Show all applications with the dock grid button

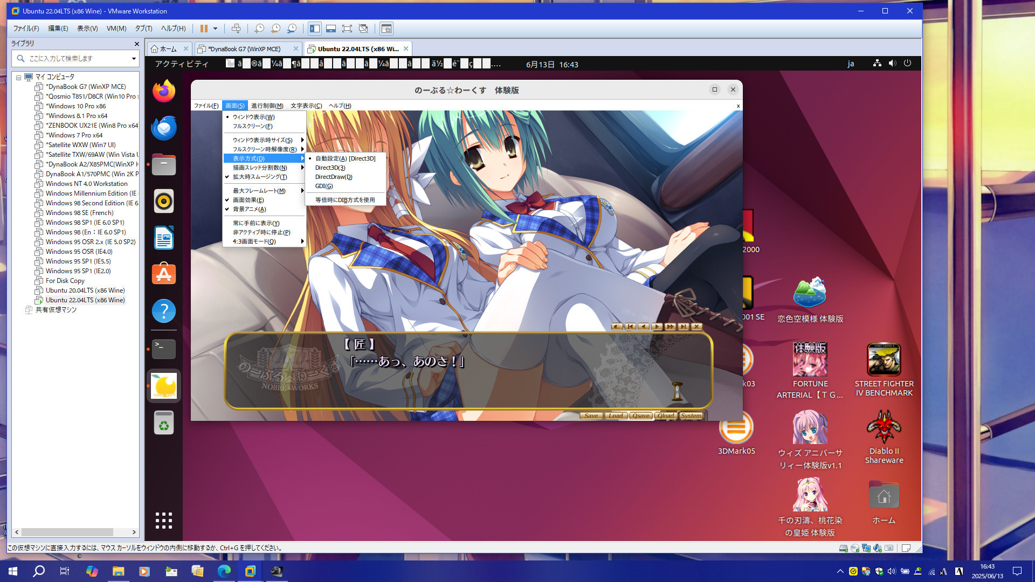pyautogui.click(x=164, y=521)
